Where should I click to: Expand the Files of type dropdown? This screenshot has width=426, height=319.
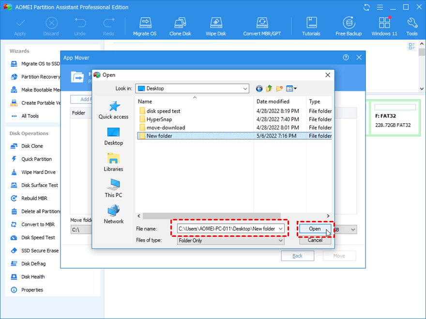[x=281, y=241]
